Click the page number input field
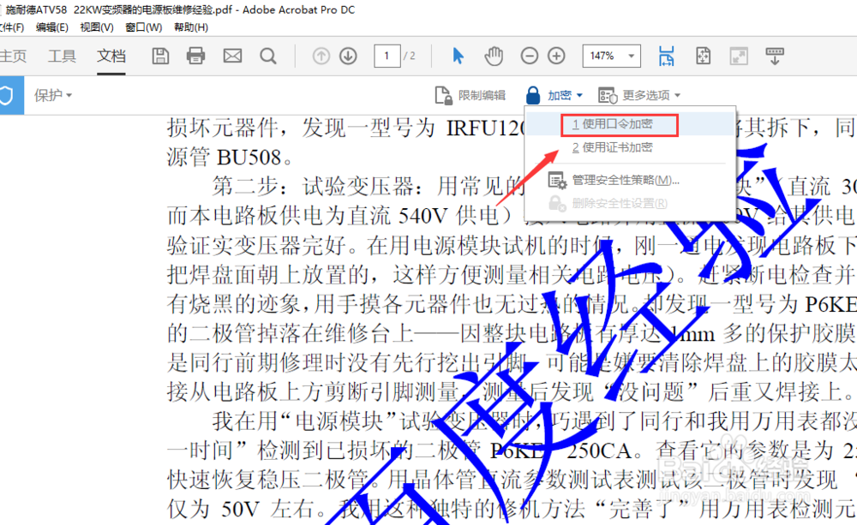The width and height of the screenshot is (857, 525). tap(387, 56)
